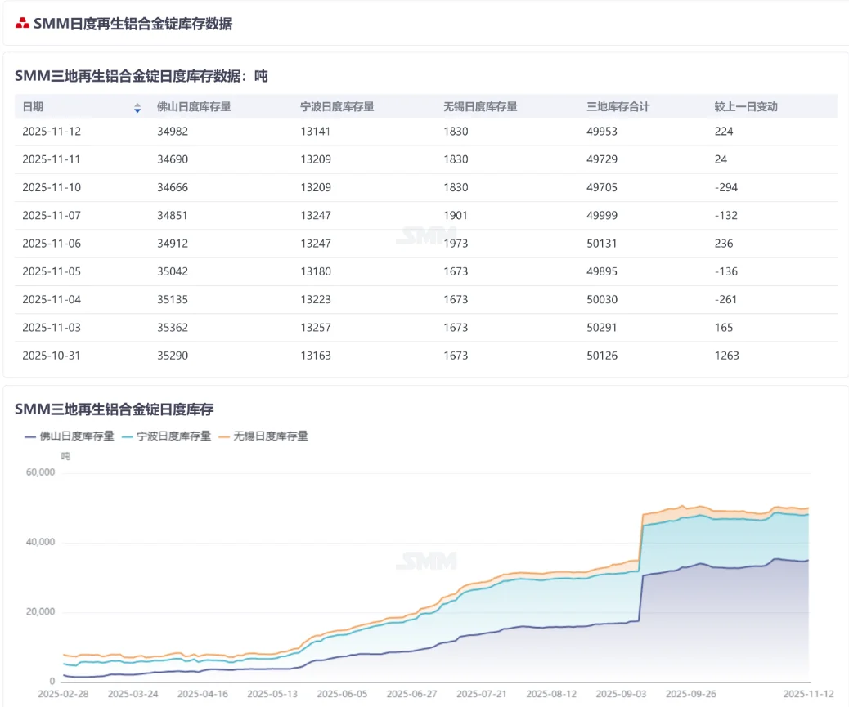Click Foshan value 34666
This screenshot has width=849, height=707.
coord(173,188)
